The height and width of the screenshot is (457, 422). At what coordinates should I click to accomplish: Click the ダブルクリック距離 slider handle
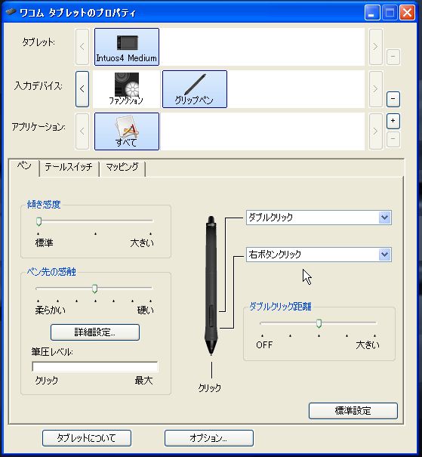click(319, 323)
